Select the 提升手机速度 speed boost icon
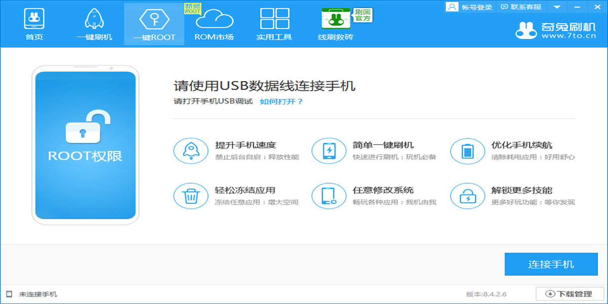The image size is (608, 304). (x=191, y=150)
